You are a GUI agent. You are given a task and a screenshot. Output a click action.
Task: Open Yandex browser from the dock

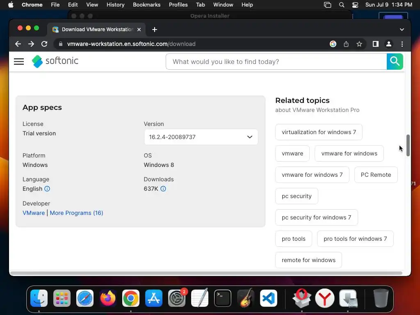point(325,298)
